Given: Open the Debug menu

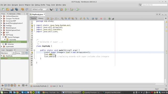Looking at the screenshot, I should coord(37,5).
